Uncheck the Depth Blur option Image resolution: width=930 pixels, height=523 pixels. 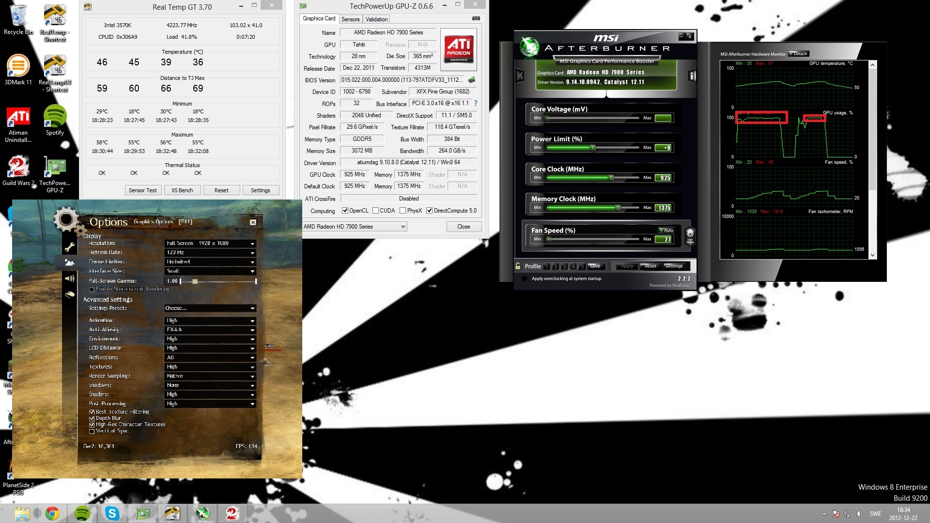tap(92, 418)
